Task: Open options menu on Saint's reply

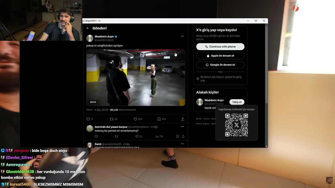Action: point(182,144)
